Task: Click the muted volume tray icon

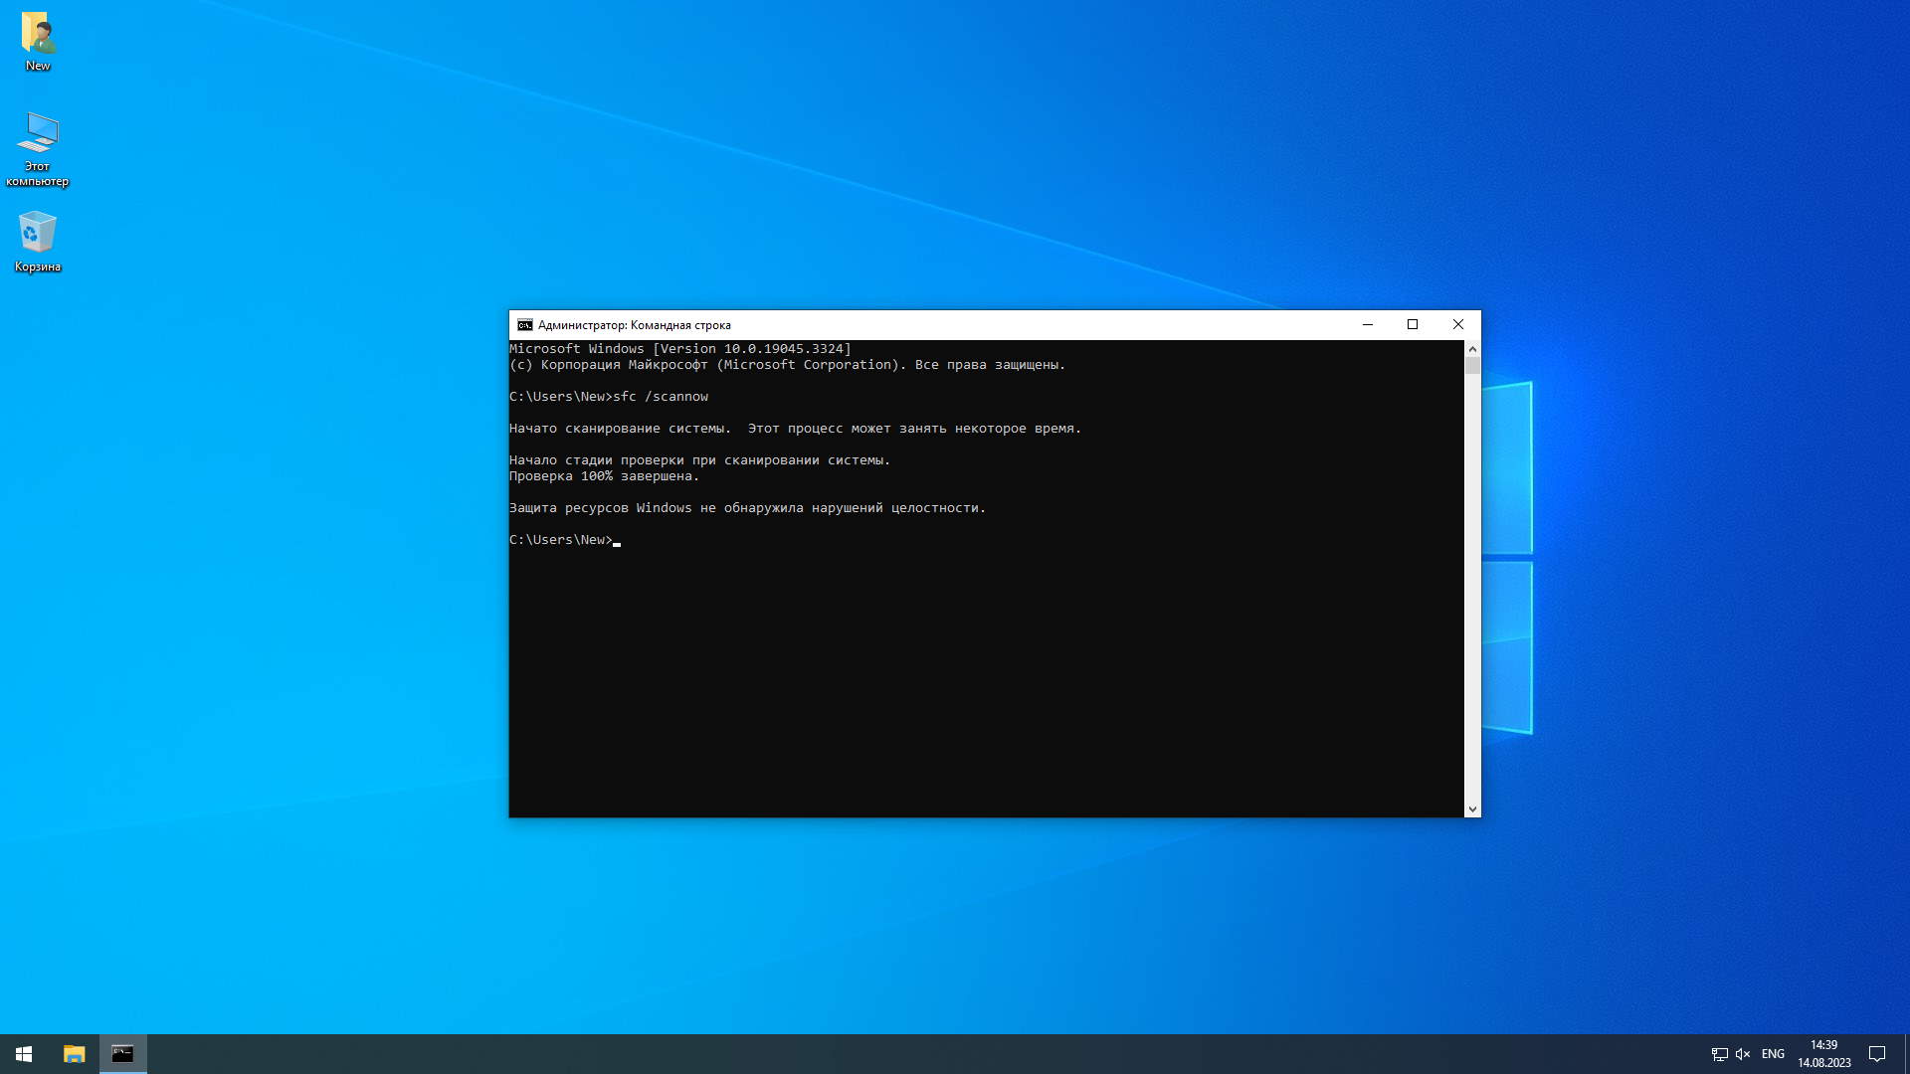Action: coord(1743,1054)
